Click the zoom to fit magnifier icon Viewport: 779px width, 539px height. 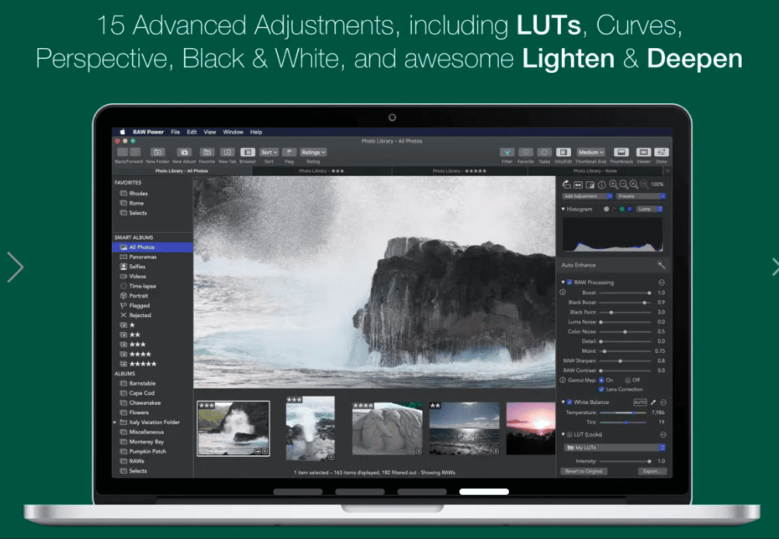click(x=634, y=185)
